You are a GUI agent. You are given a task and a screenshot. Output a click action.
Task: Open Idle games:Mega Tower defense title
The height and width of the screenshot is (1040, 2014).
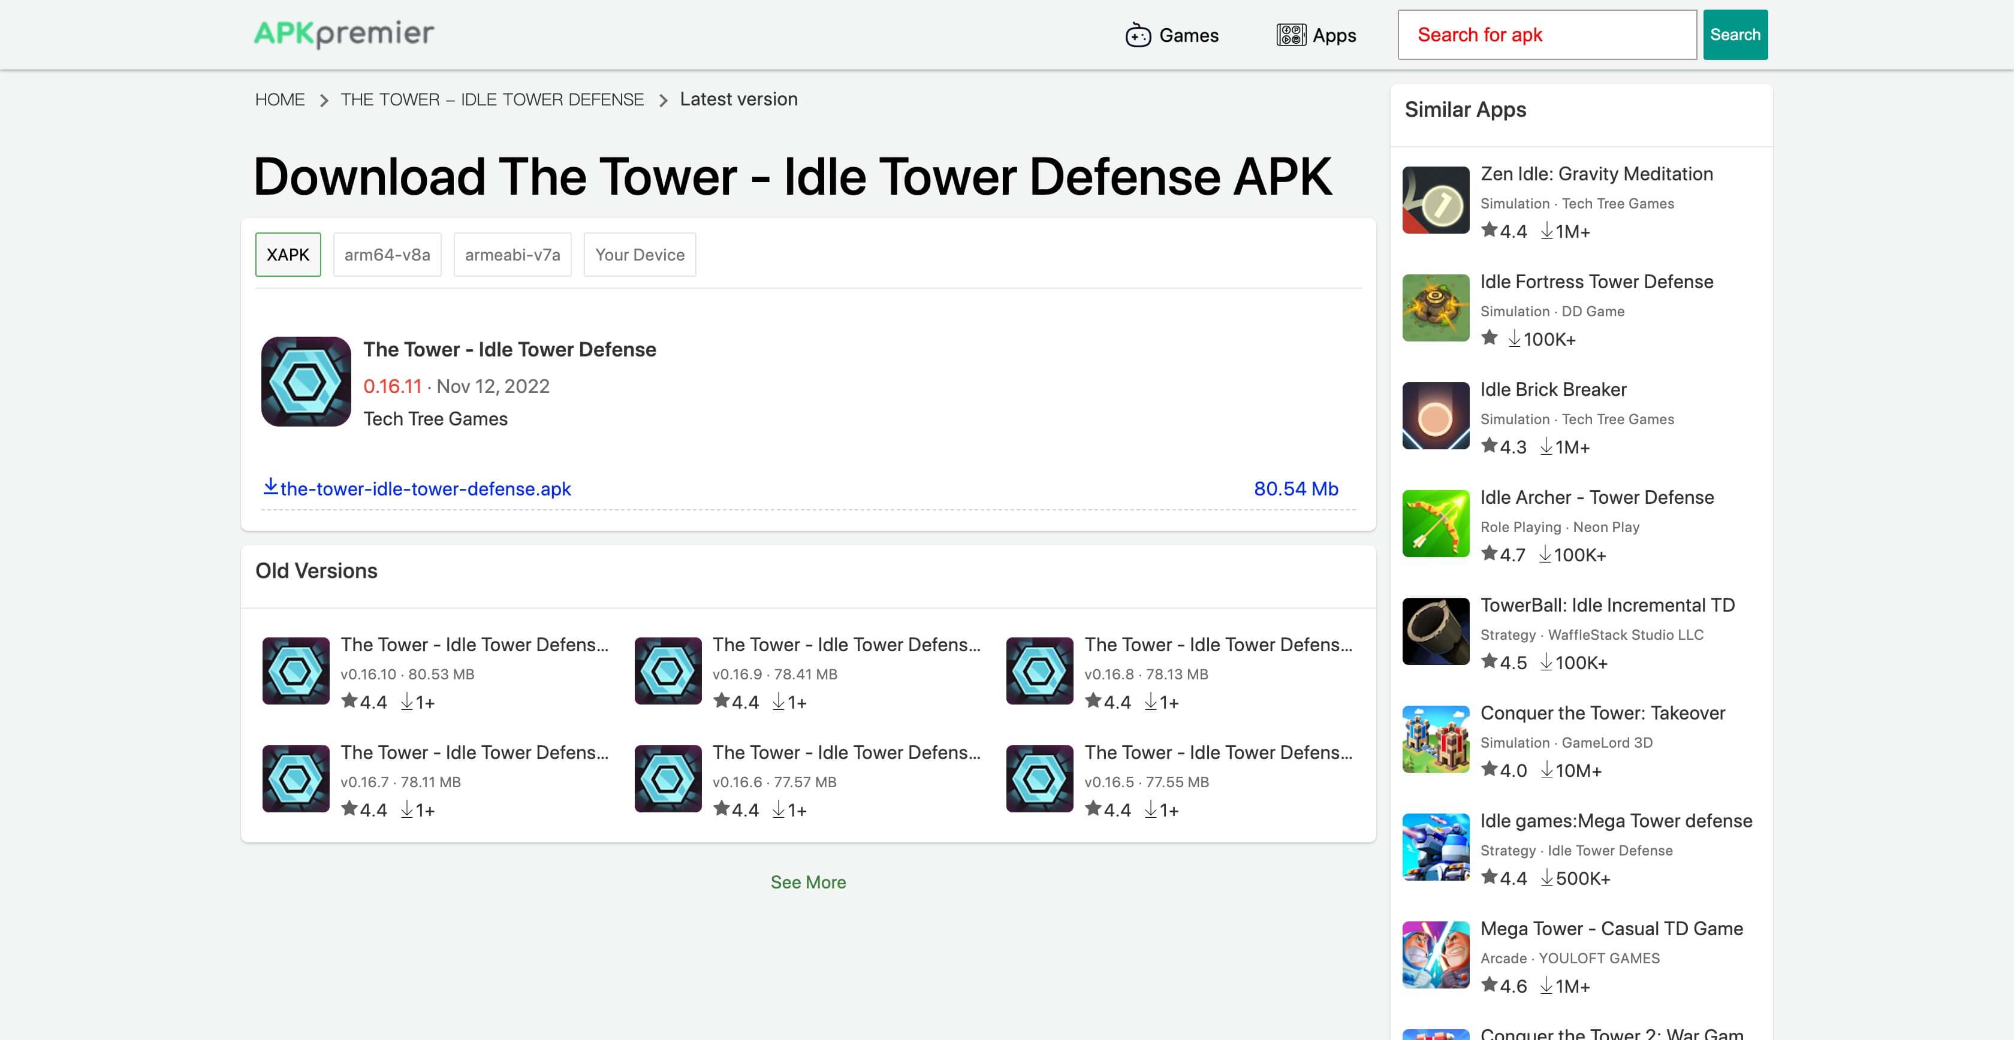pos(1616,821)
